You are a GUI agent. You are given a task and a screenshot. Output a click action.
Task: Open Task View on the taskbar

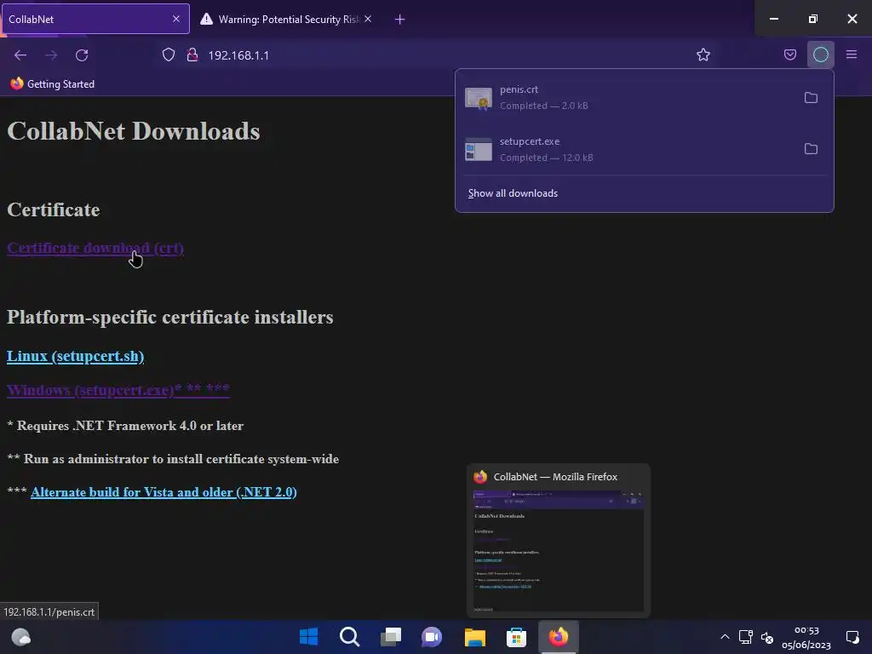coord(391,637)
